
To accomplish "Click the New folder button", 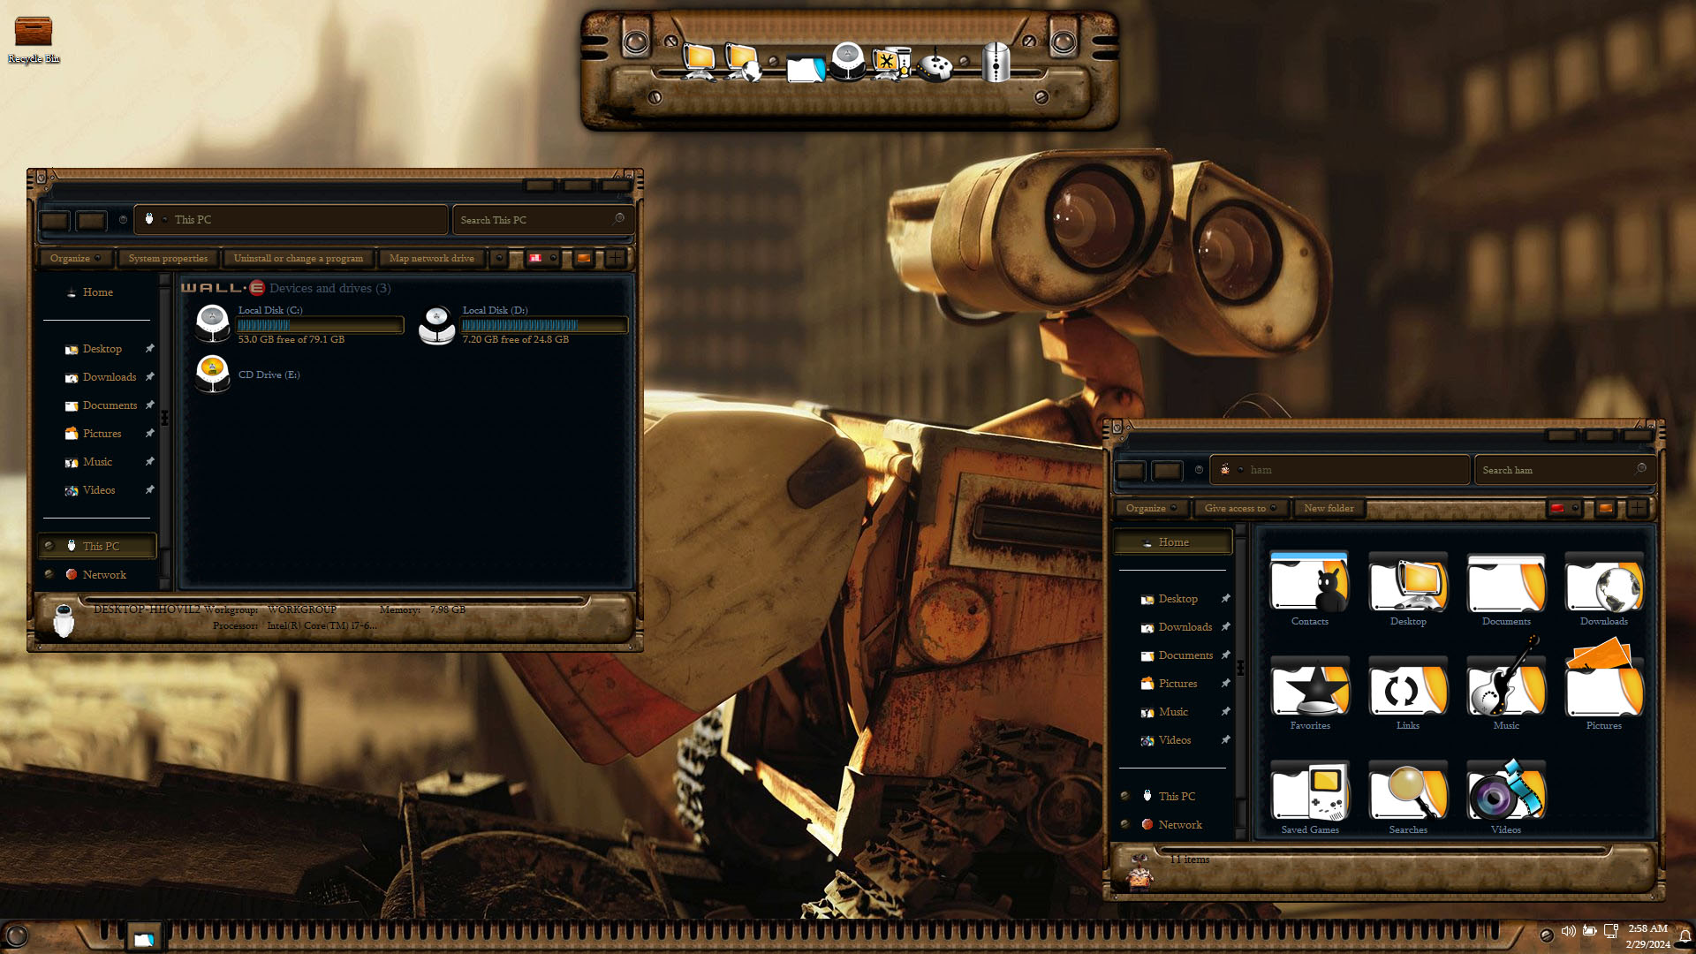I will (1329, 508).
